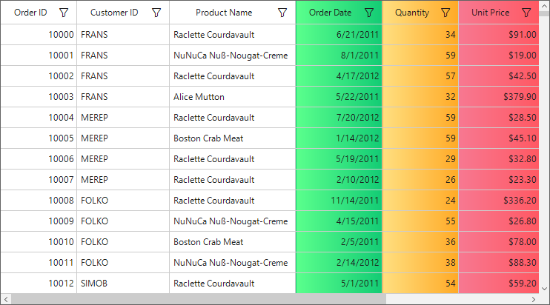Select Boston Crab Meat in row 10005
This screenshot has height=305, width=550.
pyautogui.click(x=233, y=138)
